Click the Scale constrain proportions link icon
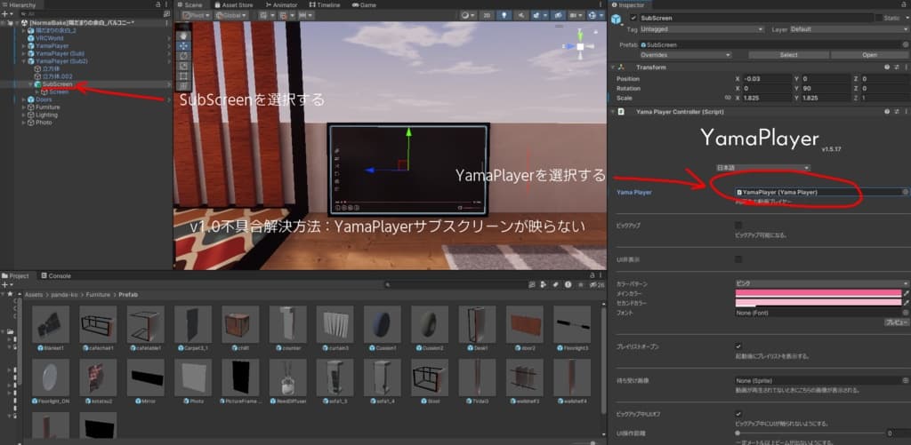Screen dimensions: 911x445 click(728, 98)
